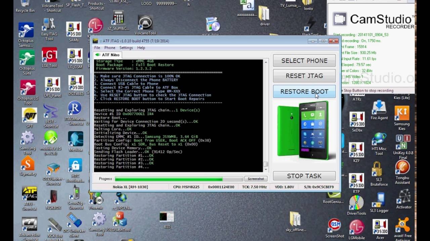Stop the running task with STOP TASK
This screenshot has width=430, height=241.
point(304,176)
